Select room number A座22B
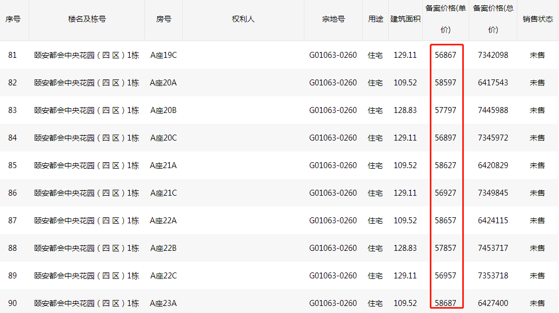This screenshot has width=559, height=313. (x=163, y=248)
